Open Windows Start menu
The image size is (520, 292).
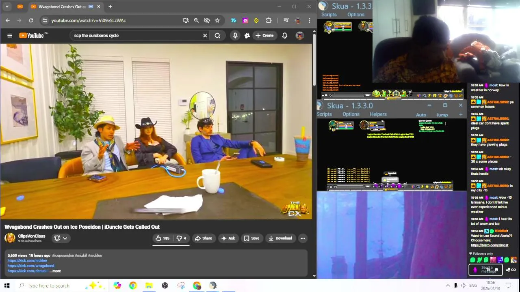7,286
